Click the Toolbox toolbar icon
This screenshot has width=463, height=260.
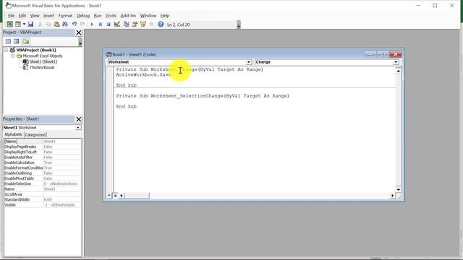[151, 24]
